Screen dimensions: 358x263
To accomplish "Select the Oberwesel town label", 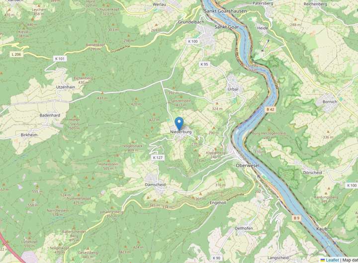I will [248, 166].
